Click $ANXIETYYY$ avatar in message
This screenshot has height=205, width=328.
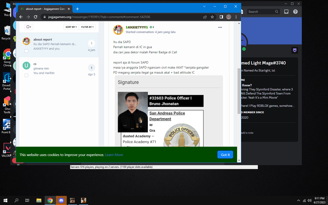click(118, 30)
